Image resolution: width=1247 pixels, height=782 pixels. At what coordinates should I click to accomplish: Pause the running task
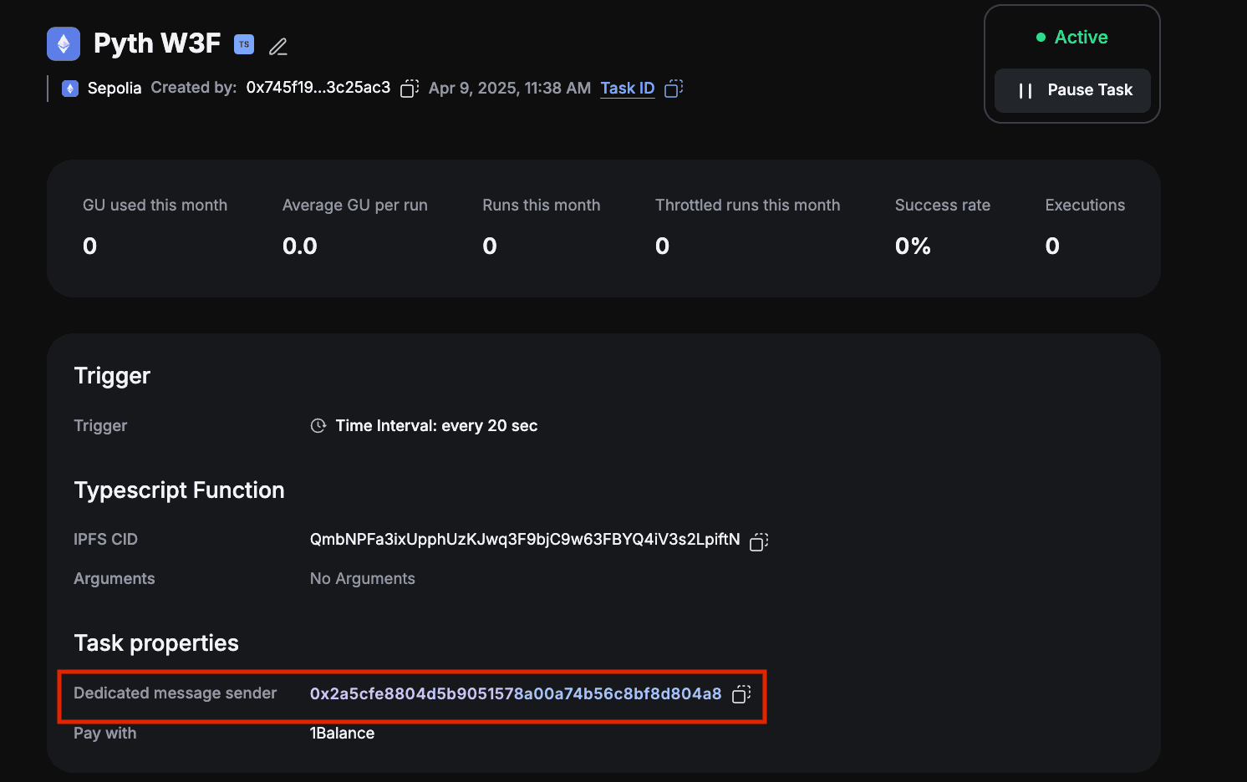(1072, 90)
